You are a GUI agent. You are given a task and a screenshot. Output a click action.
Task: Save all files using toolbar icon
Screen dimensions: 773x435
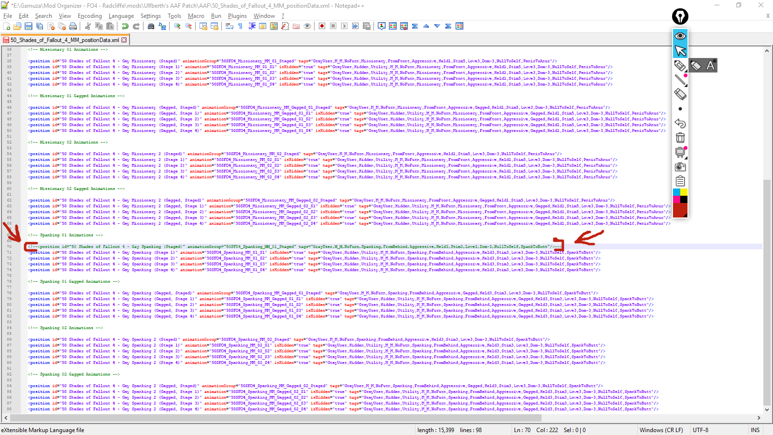click(x=40, y=26)
